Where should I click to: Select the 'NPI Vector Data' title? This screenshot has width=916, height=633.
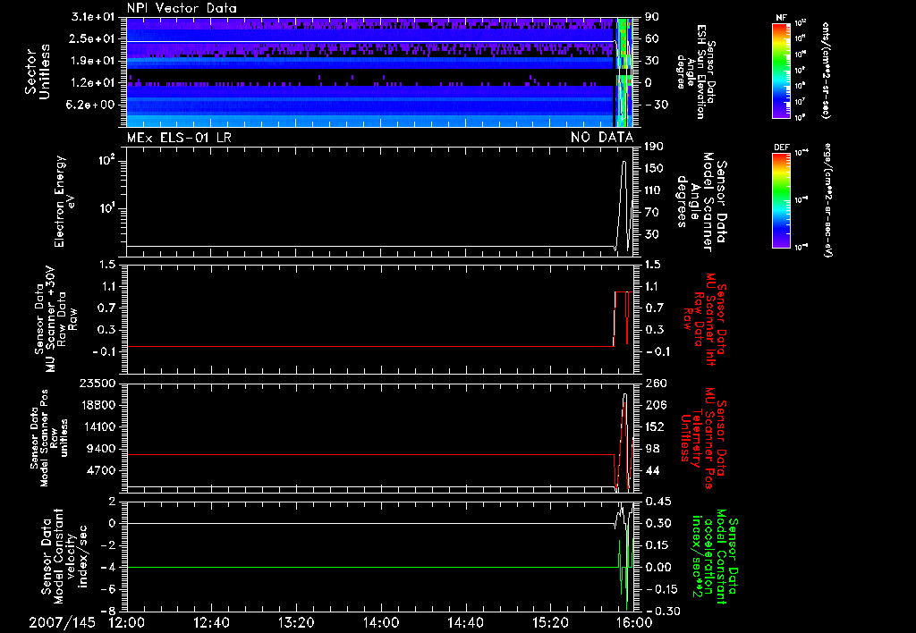[x=182, y=8]
